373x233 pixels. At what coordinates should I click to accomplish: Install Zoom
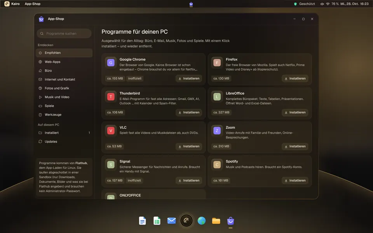pos(295,146)
